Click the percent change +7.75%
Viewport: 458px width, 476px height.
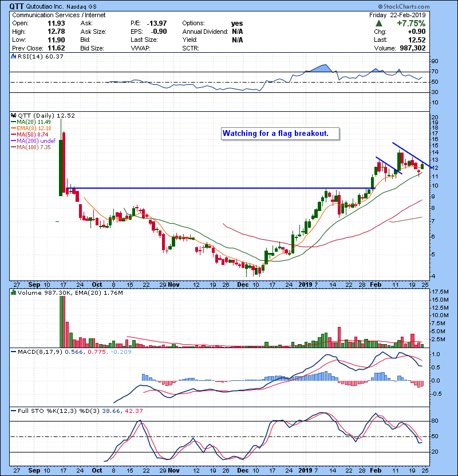point(411,24)
